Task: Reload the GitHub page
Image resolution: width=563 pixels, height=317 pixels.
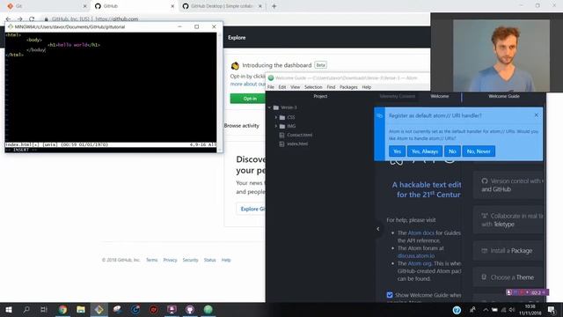Action: (32, 19)
